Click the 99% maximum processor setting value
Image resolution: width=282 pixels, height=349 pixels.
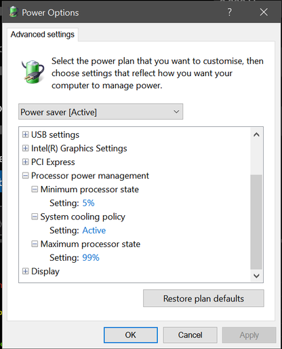(x=91, y=257)
